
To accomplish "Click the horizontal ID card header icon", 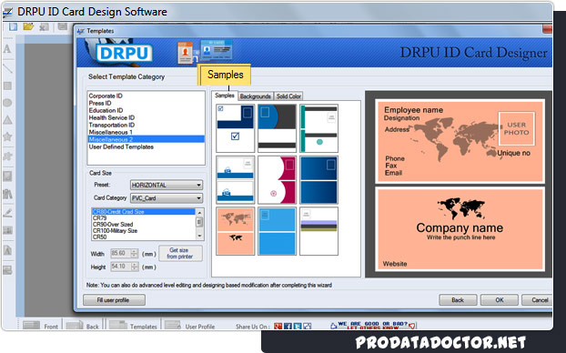I will point(217,50).
